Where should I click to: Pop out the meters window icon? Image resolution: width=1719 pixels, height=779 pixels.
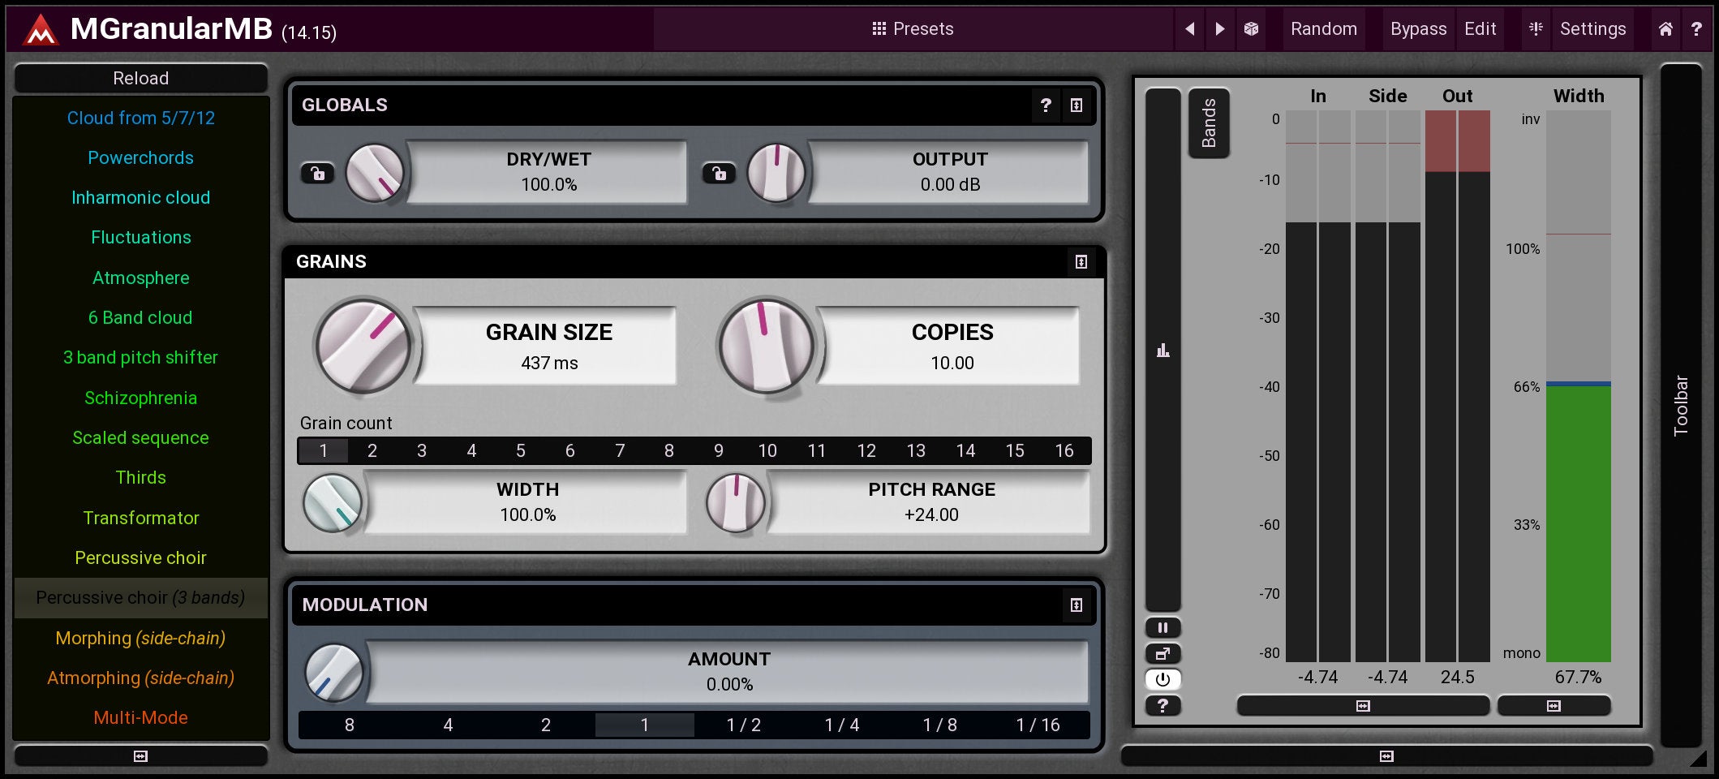pos(1162,653)
